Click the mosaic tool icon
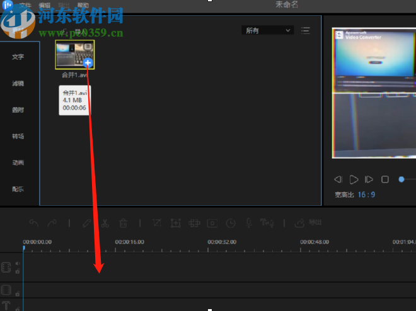416x311 pixels. click(194, 223)
